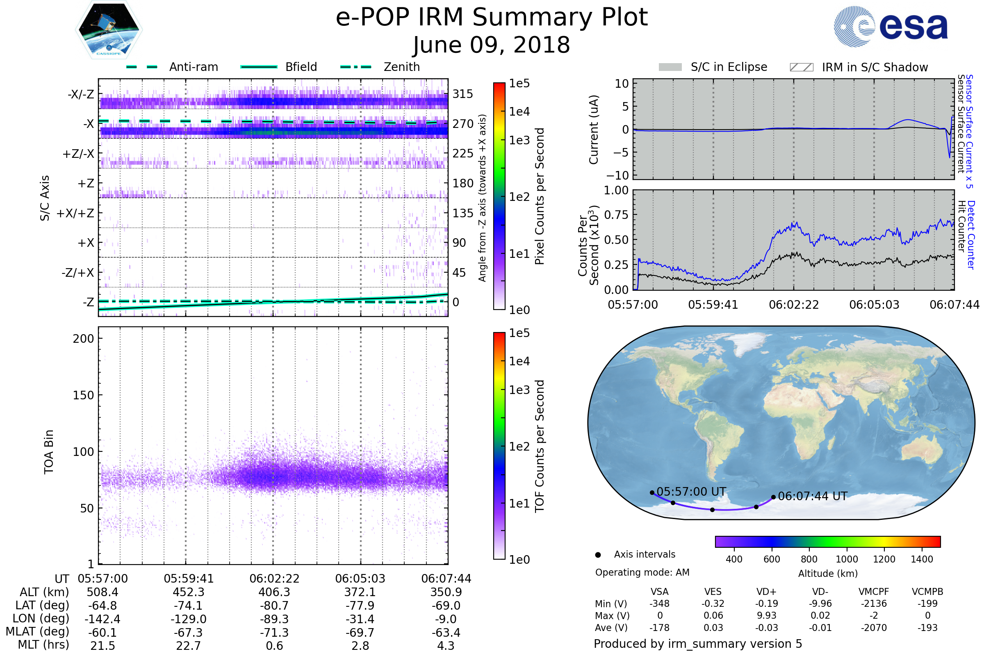Click the Sensor Surface Current x 5 label
This screenshot has width=984, height=656.
click(969, 131)
